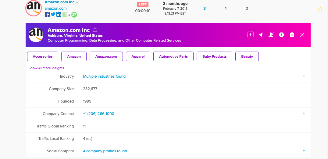Viewport: 328px width, 159px height.
Task: Open Amazon's Twitter profile icon
Action: click(53, 14)
